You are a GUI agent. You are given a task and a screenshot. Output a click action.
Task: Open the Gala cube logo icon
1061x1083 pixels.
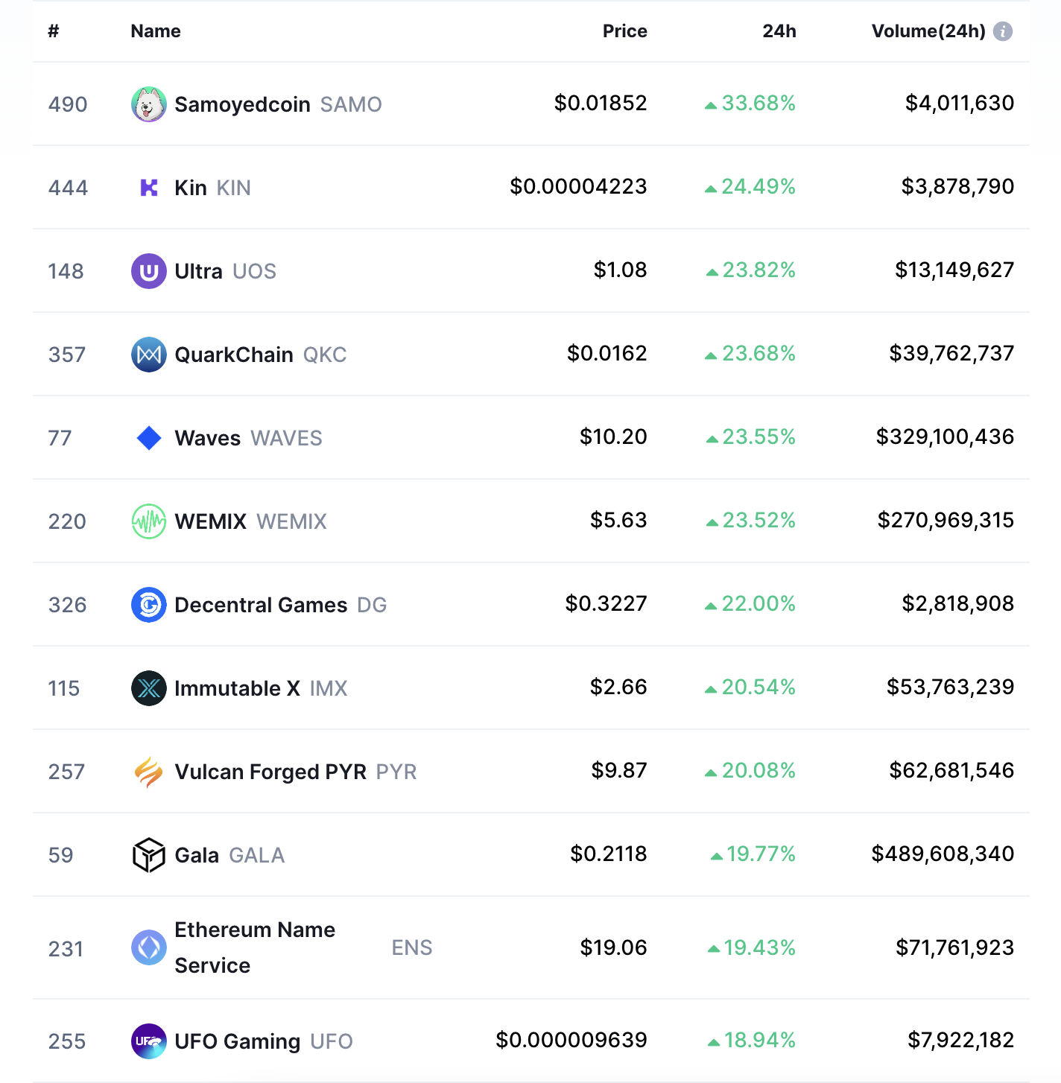[x=149, y=855]
